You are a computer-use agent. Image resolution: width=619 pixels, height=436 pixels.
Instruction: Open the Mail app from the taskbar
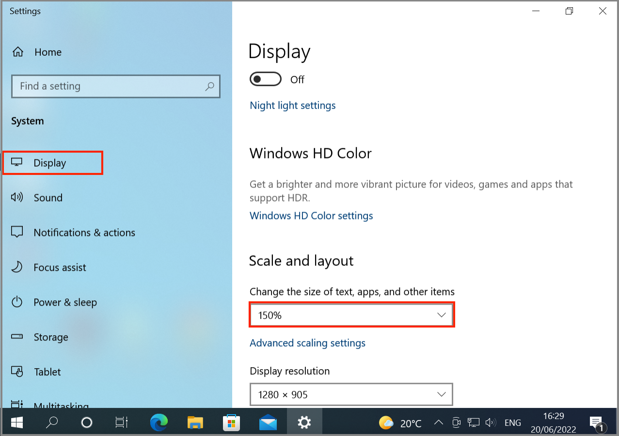268,423
